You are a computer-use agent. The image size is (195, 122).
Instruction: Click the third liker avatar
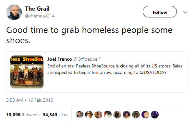[x=98, y=115]
